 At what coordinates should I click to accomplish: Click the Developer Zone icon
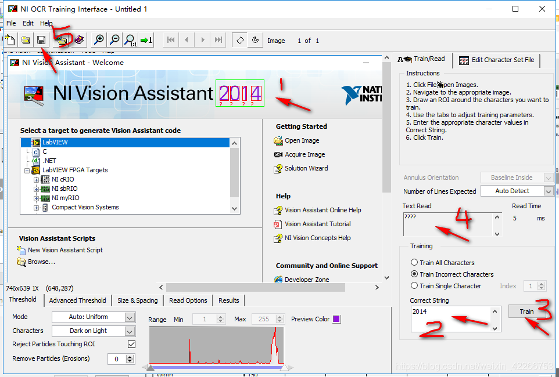[278, 280]
